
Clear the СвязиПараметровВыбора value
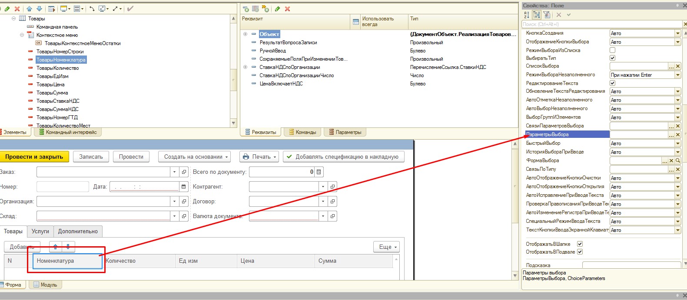[x=678, y=126]
